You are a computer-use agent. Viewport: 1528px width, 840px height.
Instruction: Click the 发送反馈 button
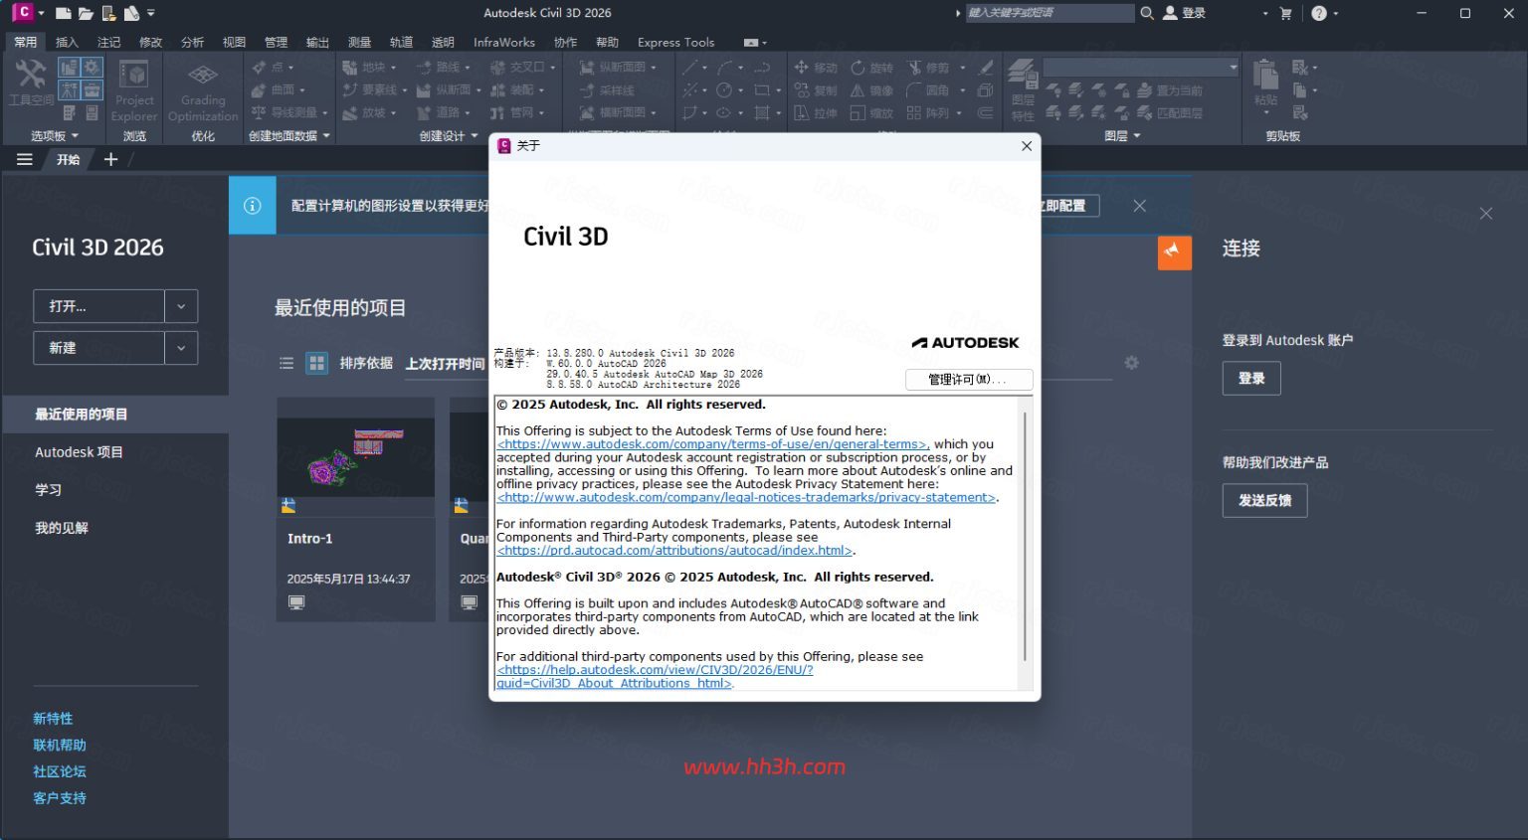(1264, 500)
